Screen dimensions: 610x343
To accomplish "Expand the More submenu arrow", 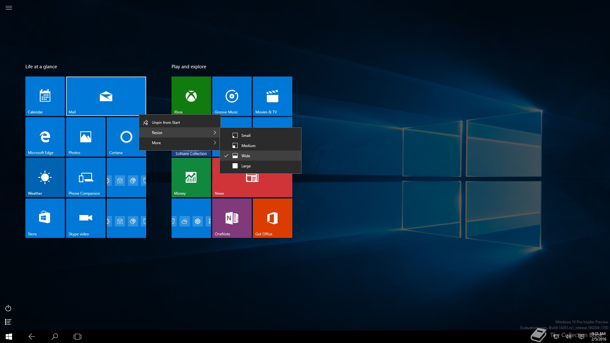I will pos(215,143).
